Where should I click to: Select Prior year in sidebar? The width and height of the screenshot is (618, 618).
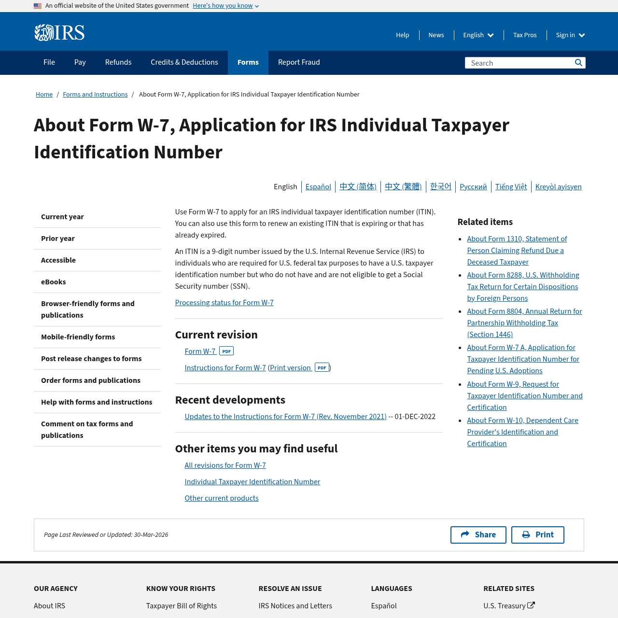pyautogui.click(x=97, y=239)
